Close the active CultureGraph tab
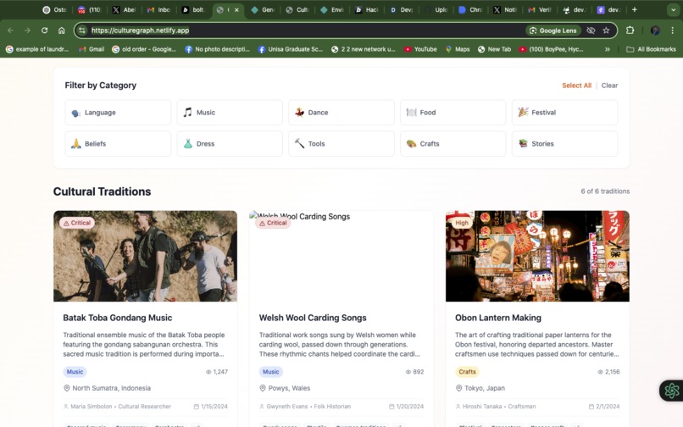 pos(236,9)
